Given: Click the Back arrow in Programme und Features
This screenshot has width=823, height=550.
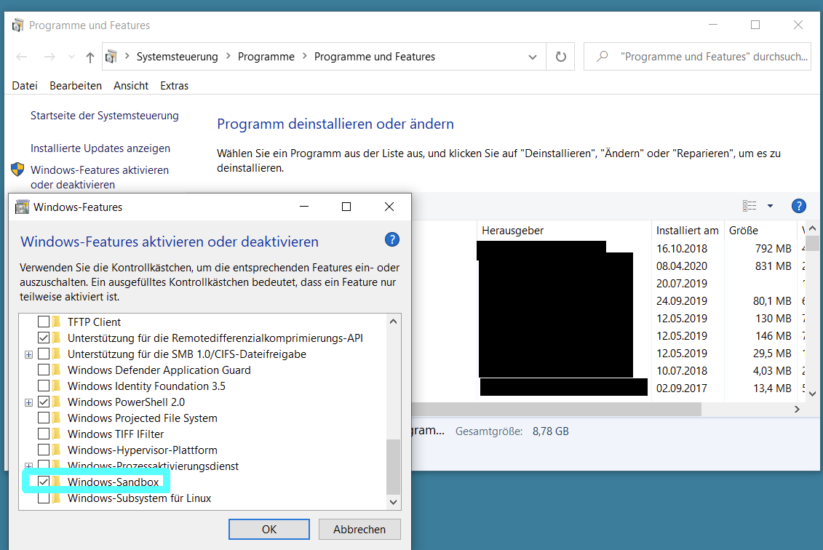Looking at the screenshot, I should [x=22, y=57].
